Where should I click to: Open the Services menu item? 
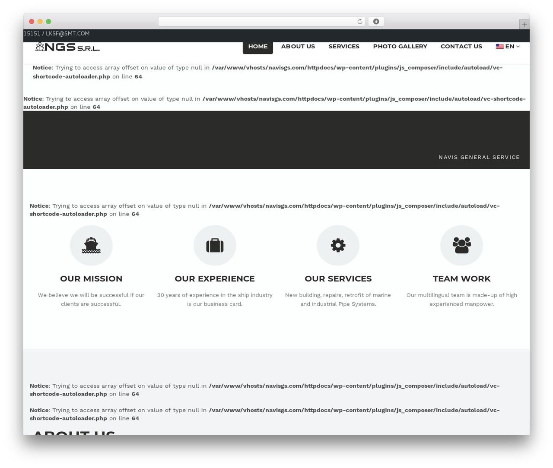344,46
